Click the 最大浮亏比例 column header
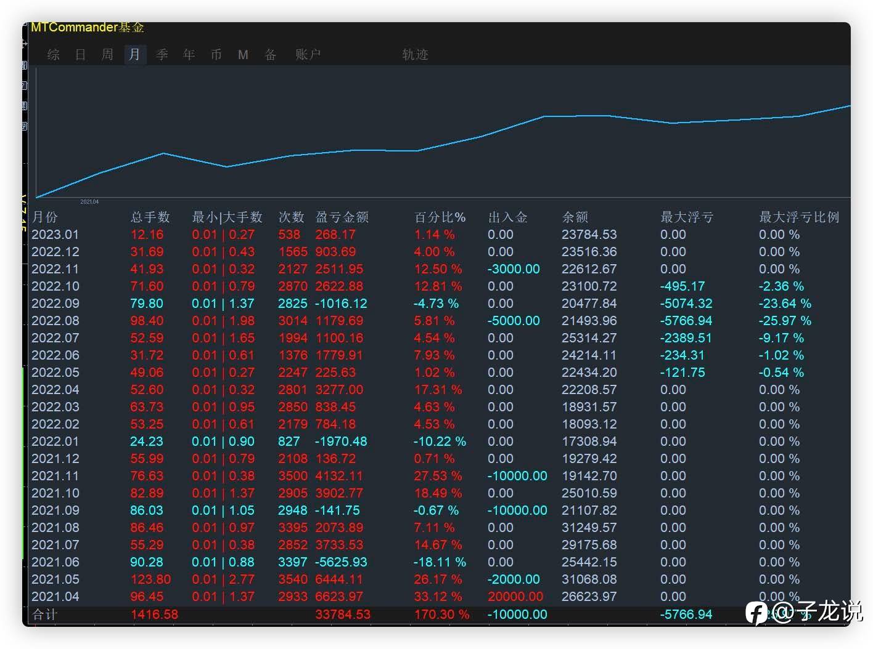The image size is (873, 649). (798, 217)
